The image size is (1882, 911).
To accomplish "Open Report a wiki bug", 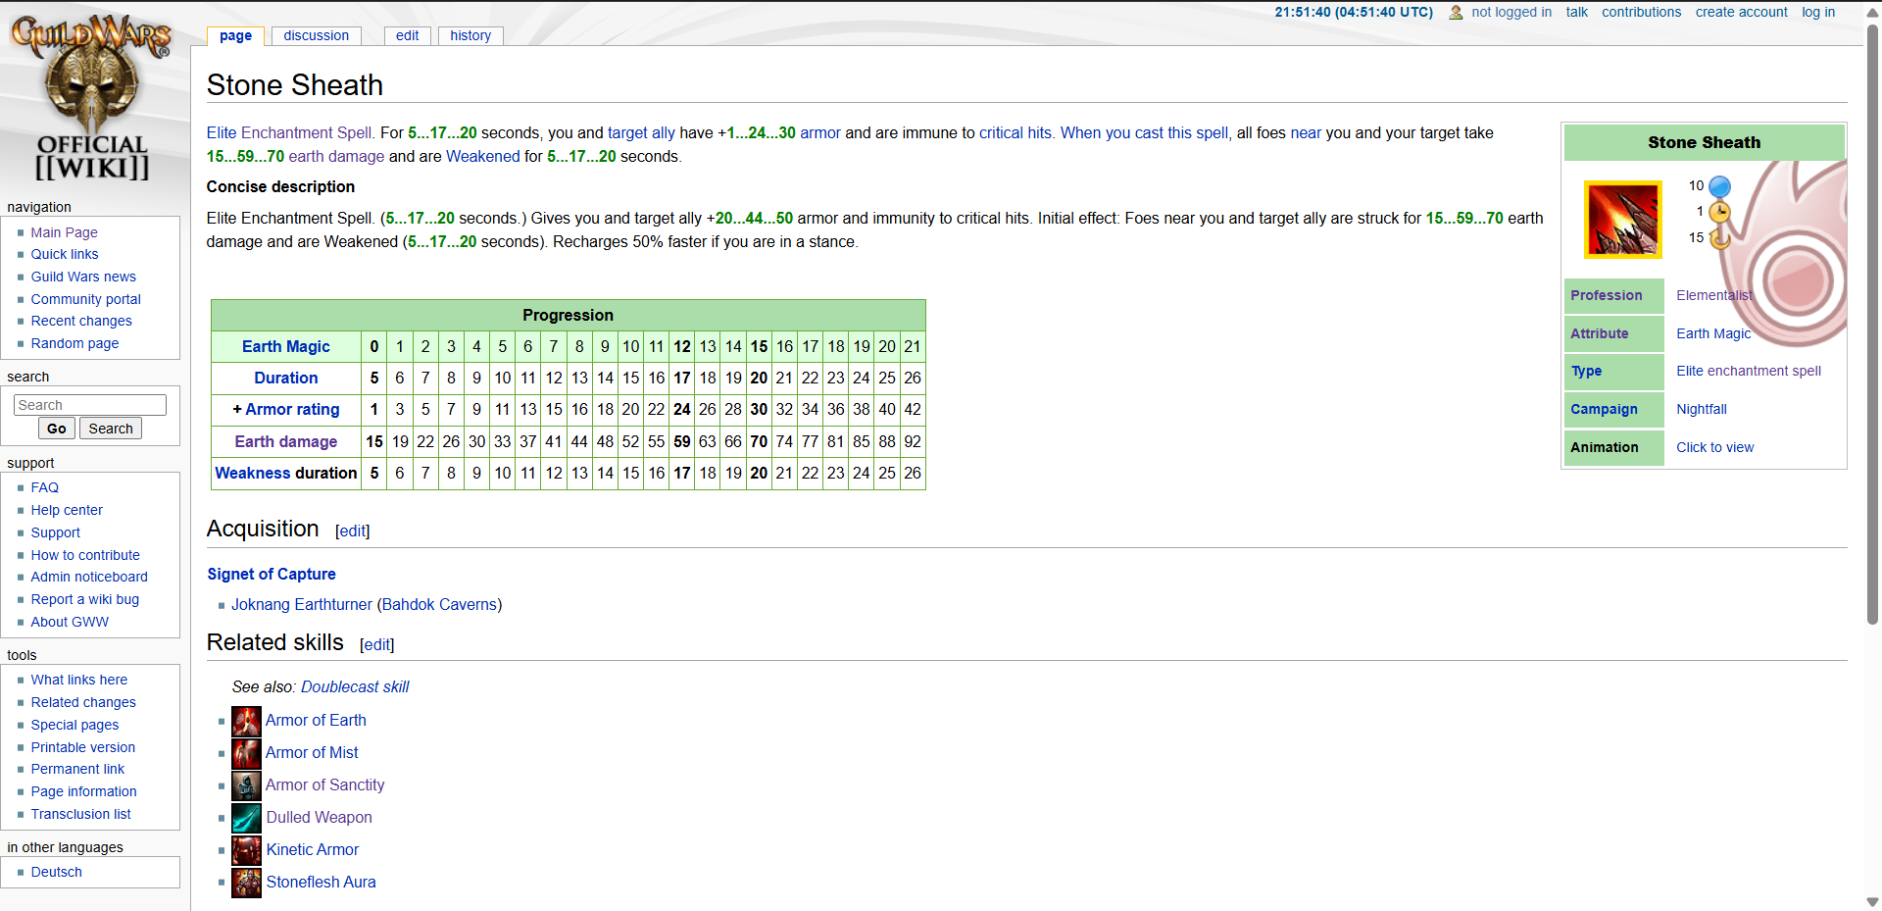I will click(x=84, y=599).
